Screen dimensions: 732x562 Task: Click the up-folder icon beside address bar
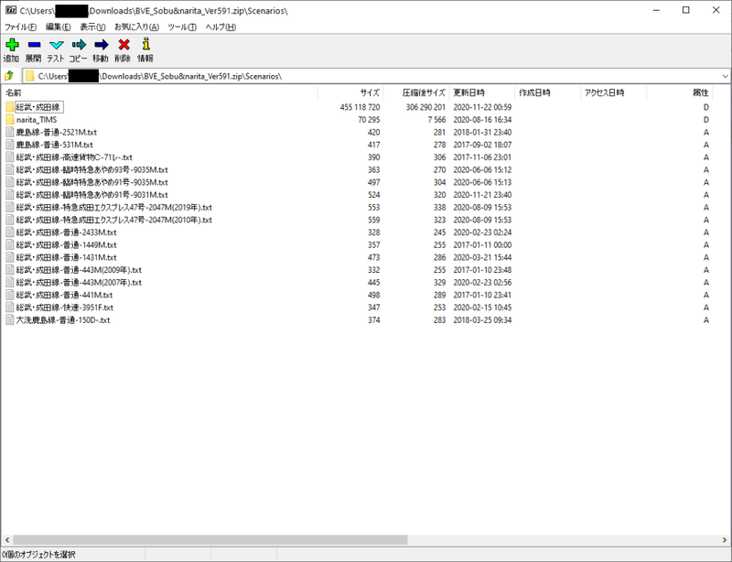(x=9, y=76)
